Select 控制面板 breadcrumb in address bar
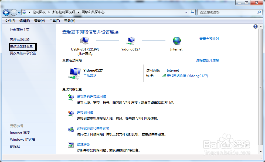Image resolution: width=265 pixels, height=162 pixels. 39,12
